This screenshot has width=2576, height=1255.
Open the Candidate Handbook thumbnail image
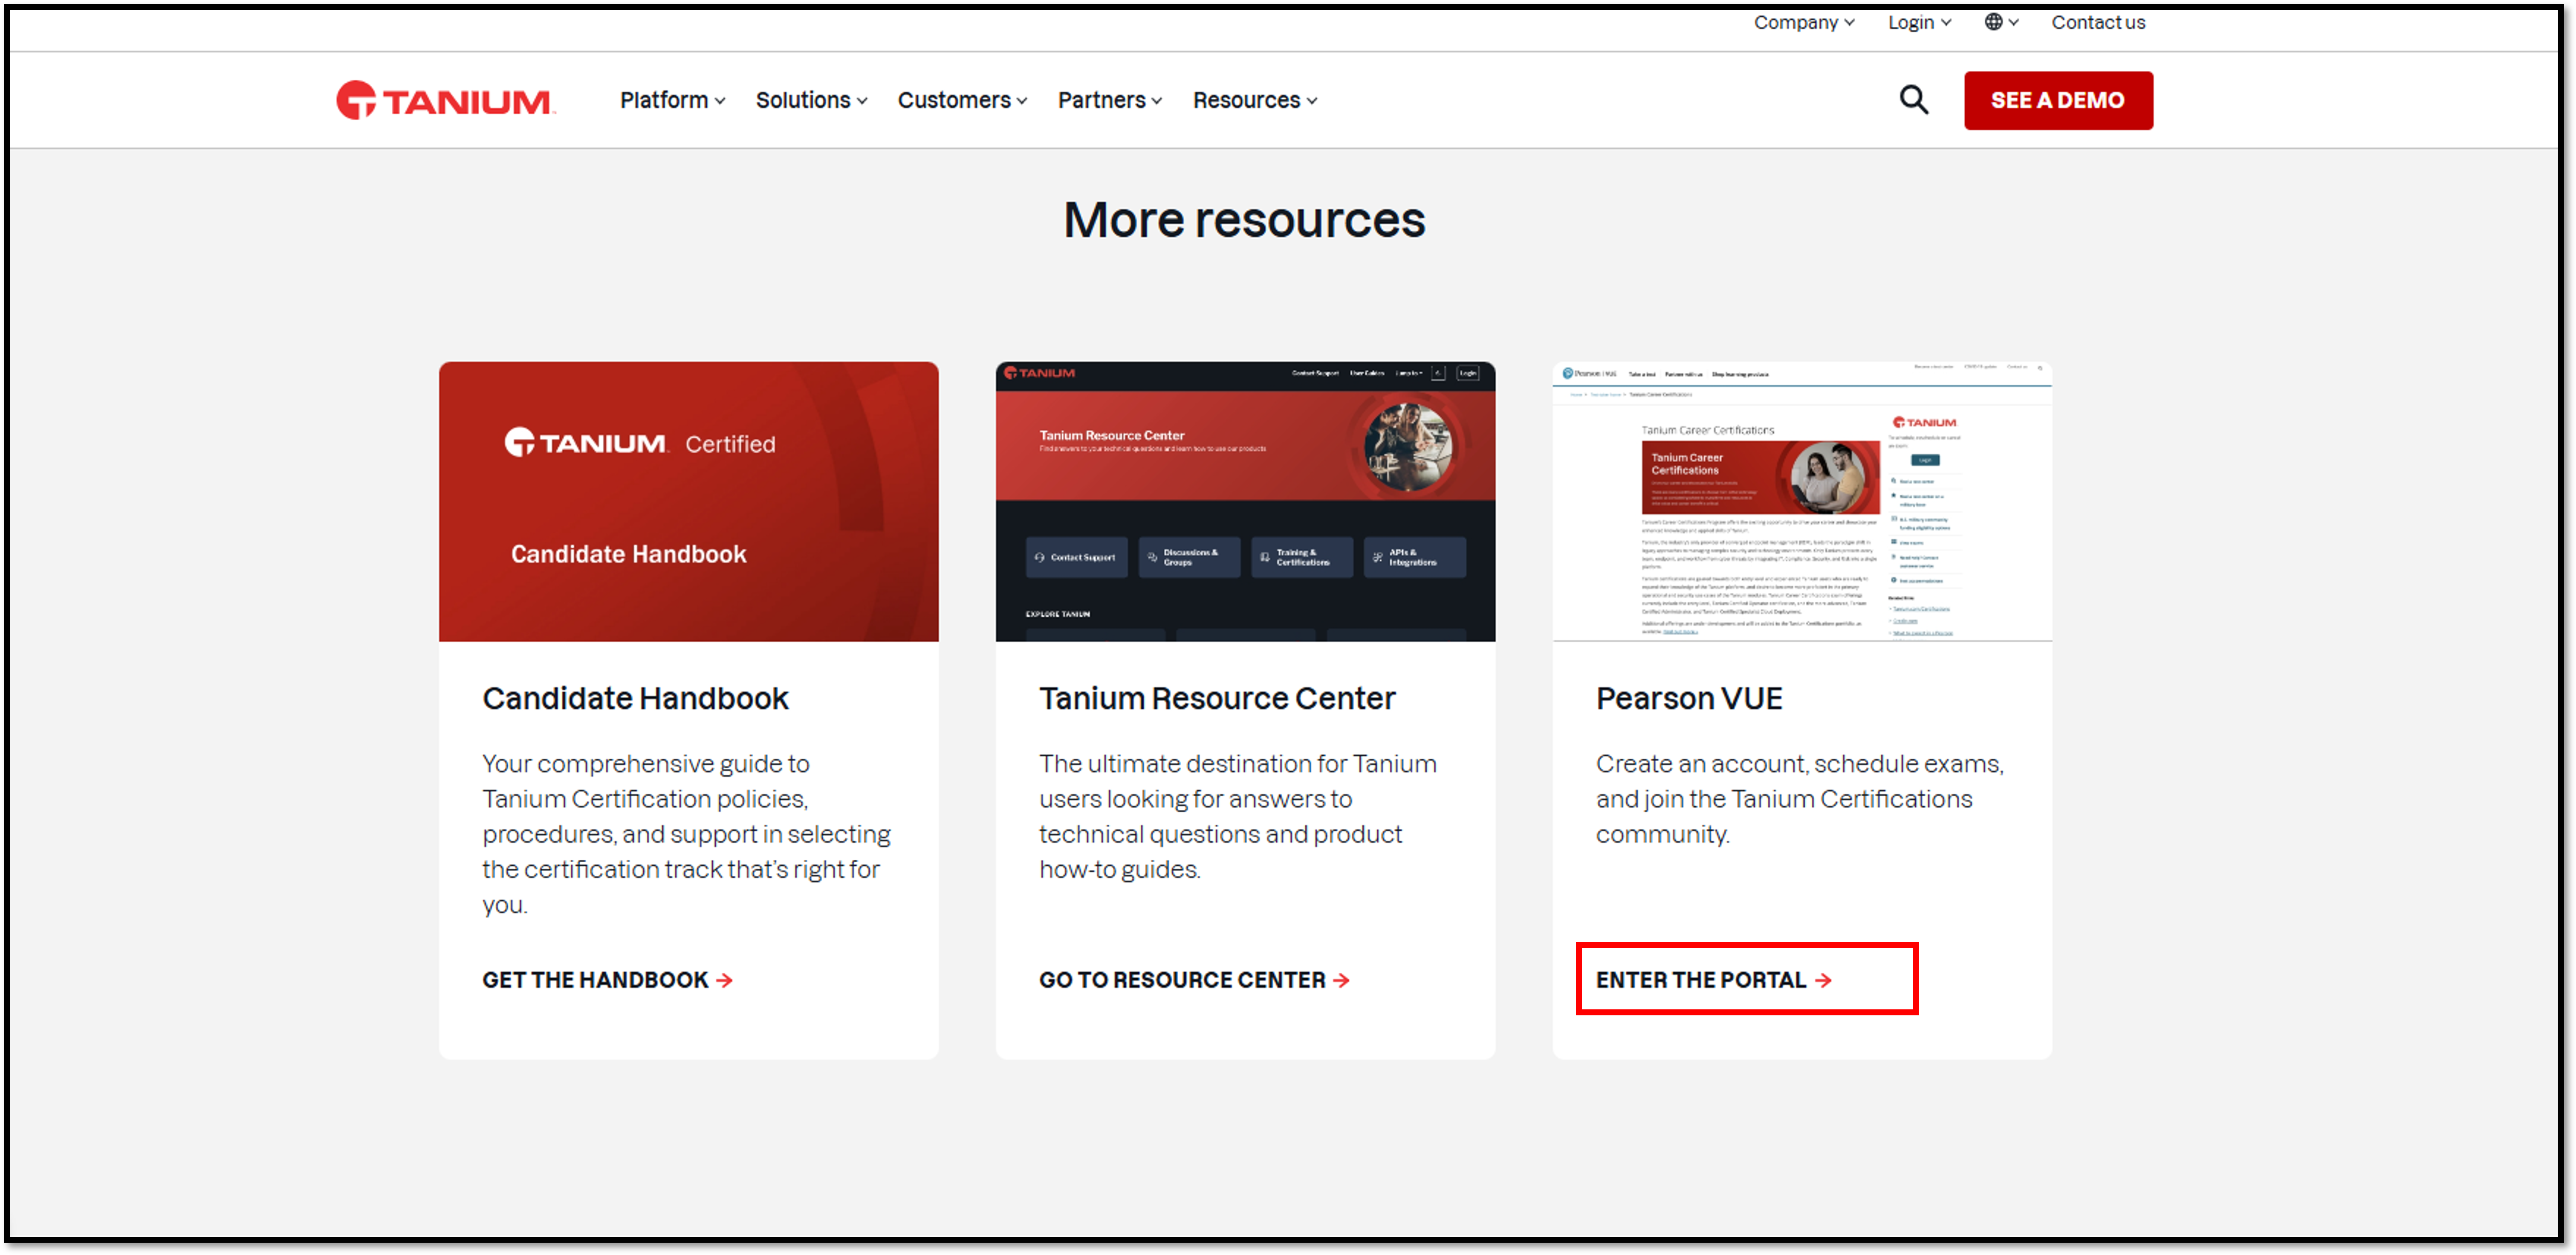point(688,501)
